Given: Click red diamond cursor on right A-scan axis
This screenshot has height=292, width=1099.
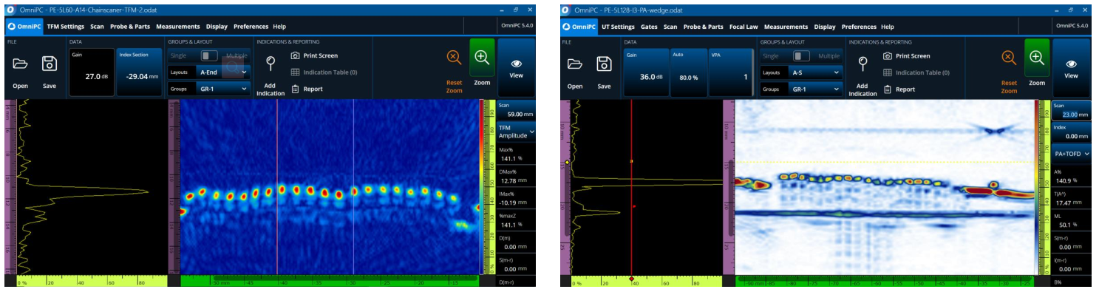Looking at the screenshot, I should click(631, 279).
